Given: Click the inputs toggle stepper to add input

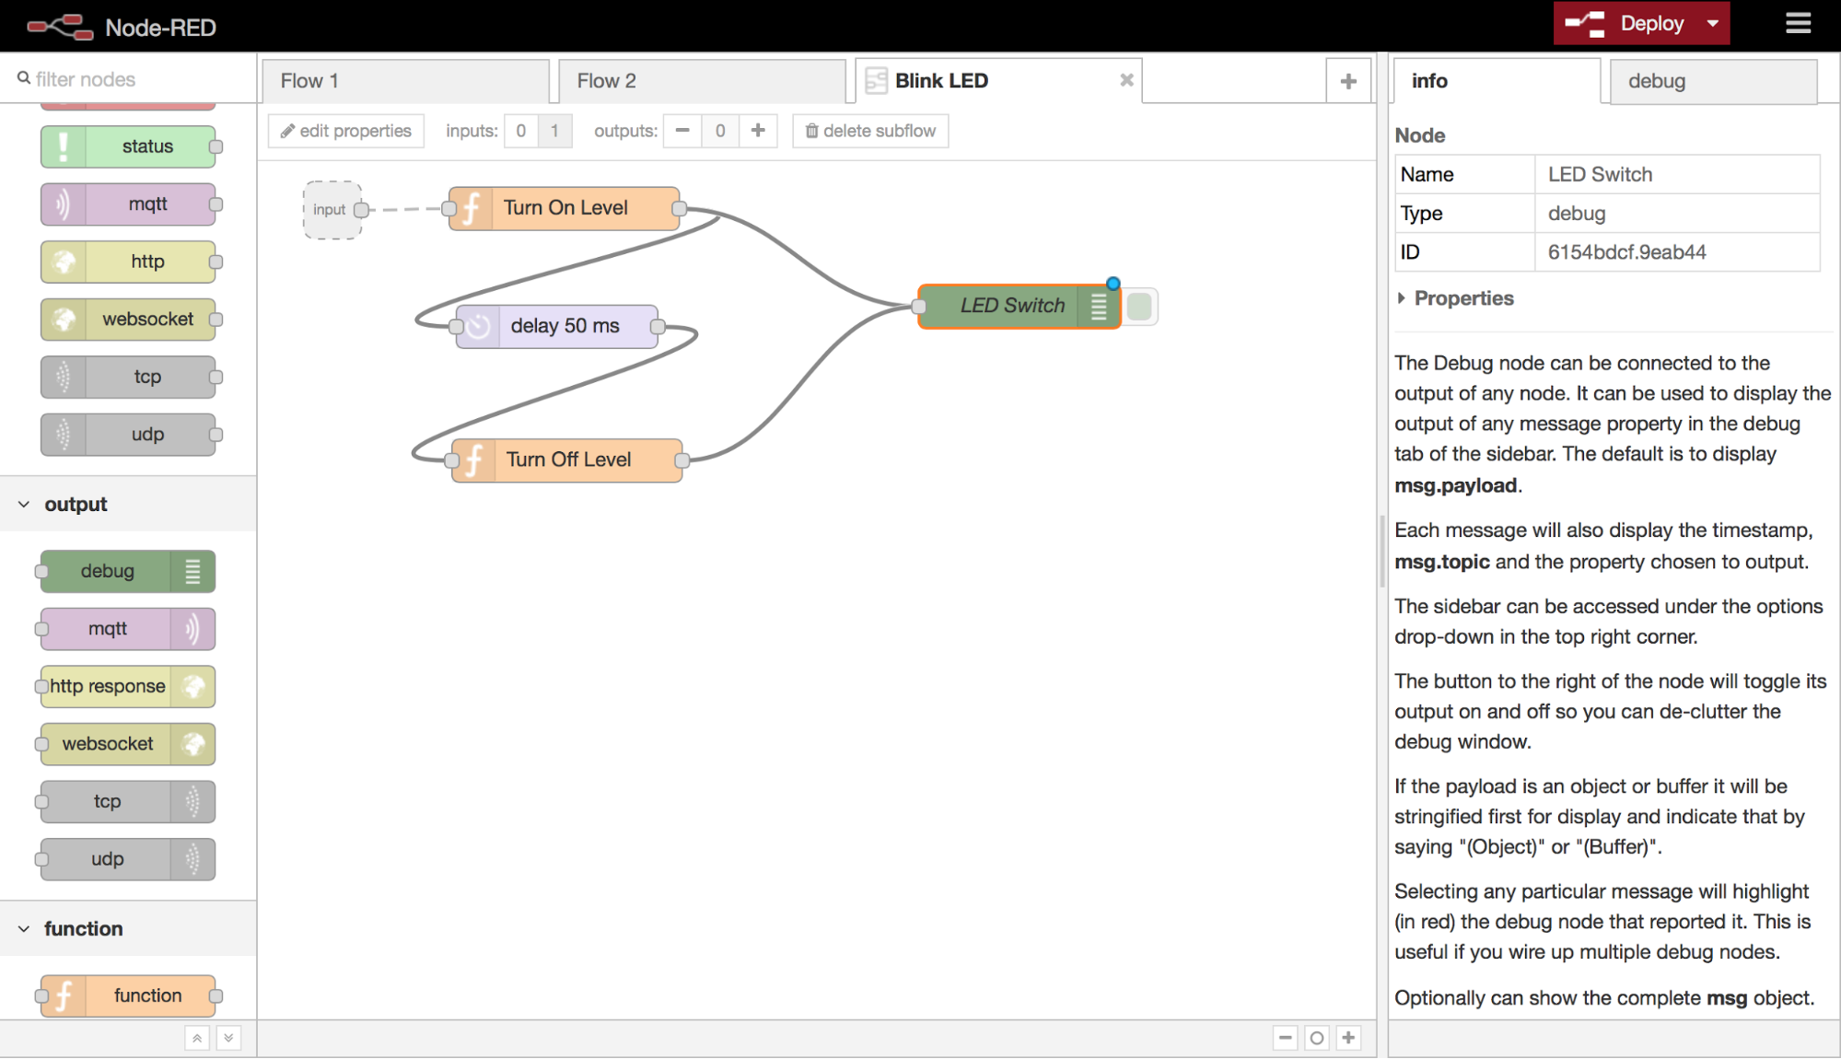Looking at the screenshot, I should pyautogui.click(x=553, y=130).
